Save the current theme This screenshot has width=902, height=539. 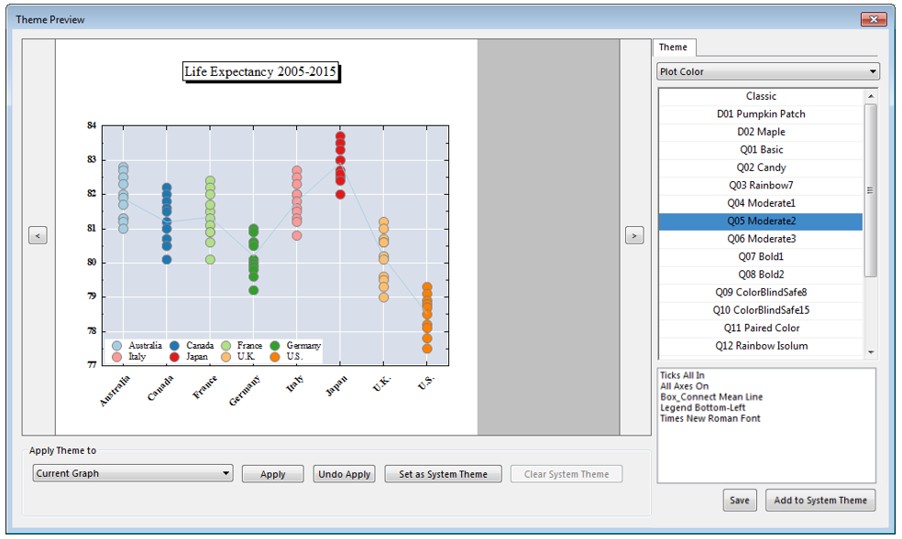tap(739, 500)
